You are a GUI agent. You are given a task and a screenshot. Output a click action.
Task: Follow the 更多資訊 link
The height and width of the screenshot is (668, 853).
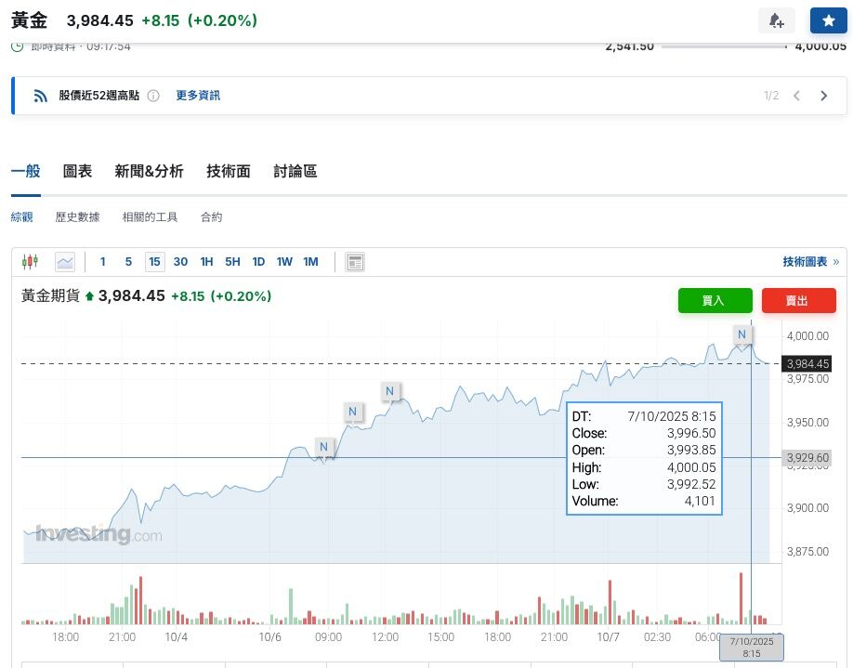pos(198,95)
